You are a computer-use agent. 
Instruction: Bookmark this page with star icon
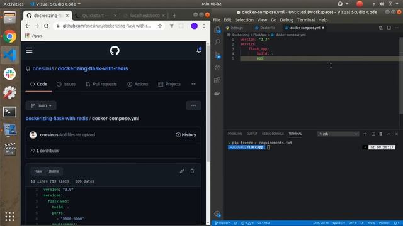[160, 26]
